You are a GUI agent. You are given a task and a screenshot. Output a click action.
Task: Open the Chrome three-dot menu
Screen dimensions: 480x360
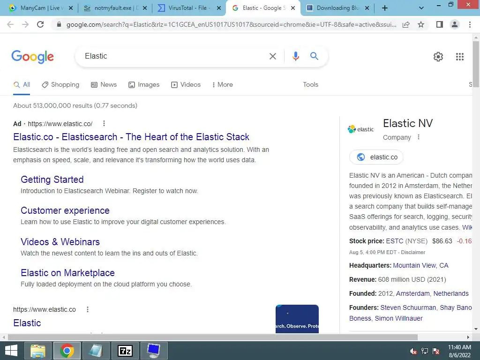pos(470,24)
